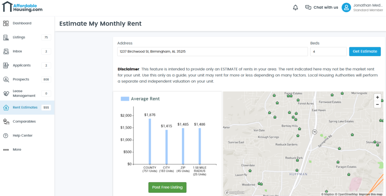Click the Comparables houses icon
Viewport: 386px width, 196px height.
[x=6, y=122]
